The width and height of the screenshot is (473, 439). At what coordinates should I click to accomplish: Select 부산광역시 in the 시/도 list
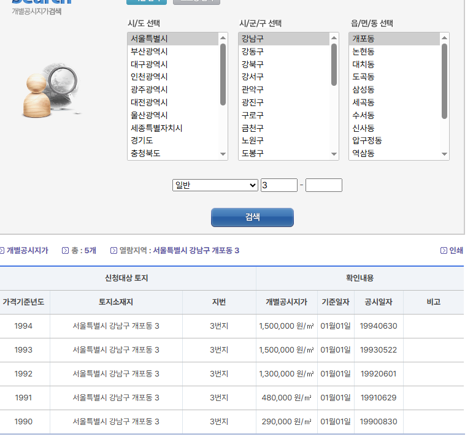coord(149,52)
